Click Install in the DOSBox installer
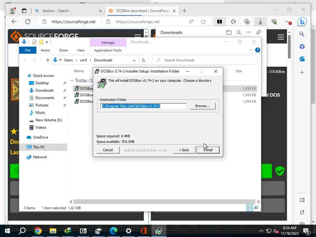 pyautogui.click(x=208, y=150)
